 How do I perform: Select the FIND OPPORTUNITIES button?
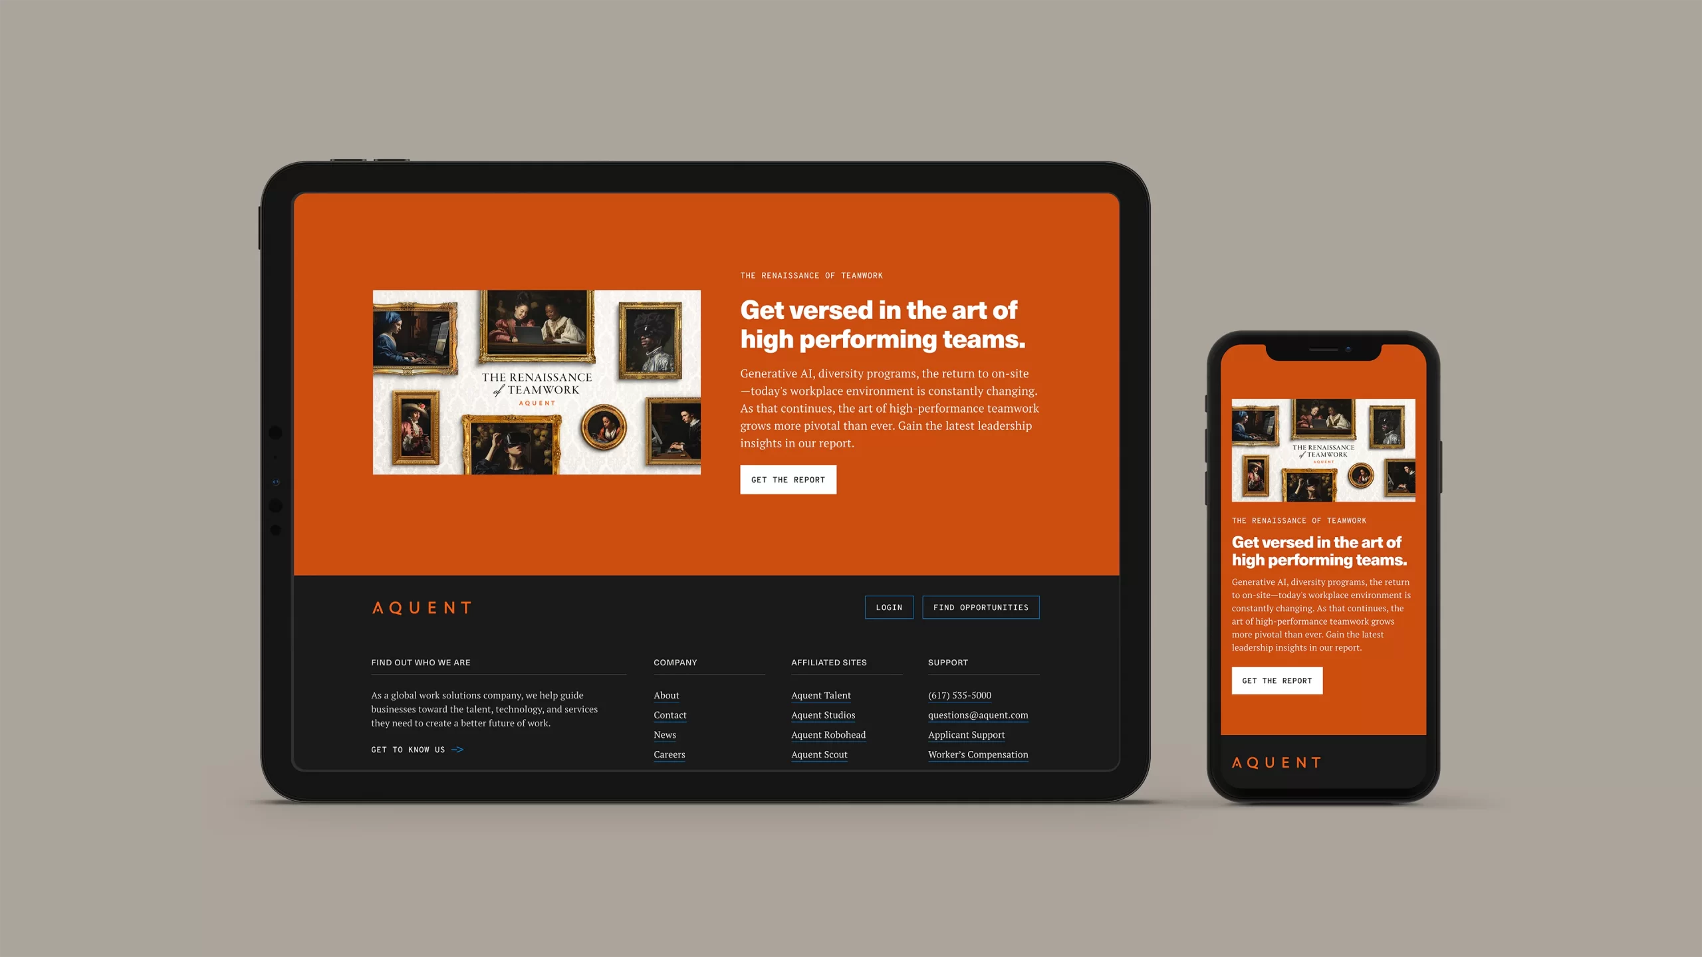[979, 607]
